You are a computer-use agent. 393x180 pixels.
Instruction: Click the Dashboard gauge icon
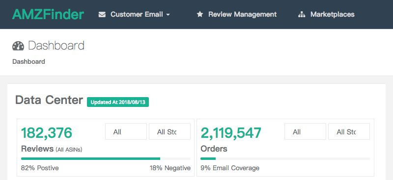(18, 46)
